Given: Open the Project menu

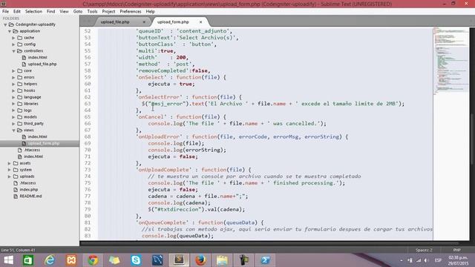Looking at the screenshot, I should (108, 12).
